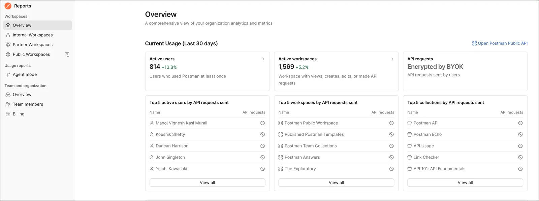539x201 pixels.
Task: Click the blocked icon in Yoichi Kawasaki row
Action: (262, 169)
